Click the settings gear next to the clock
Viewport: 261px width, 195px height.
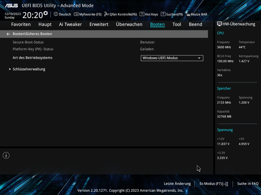(x=45, y=13)
